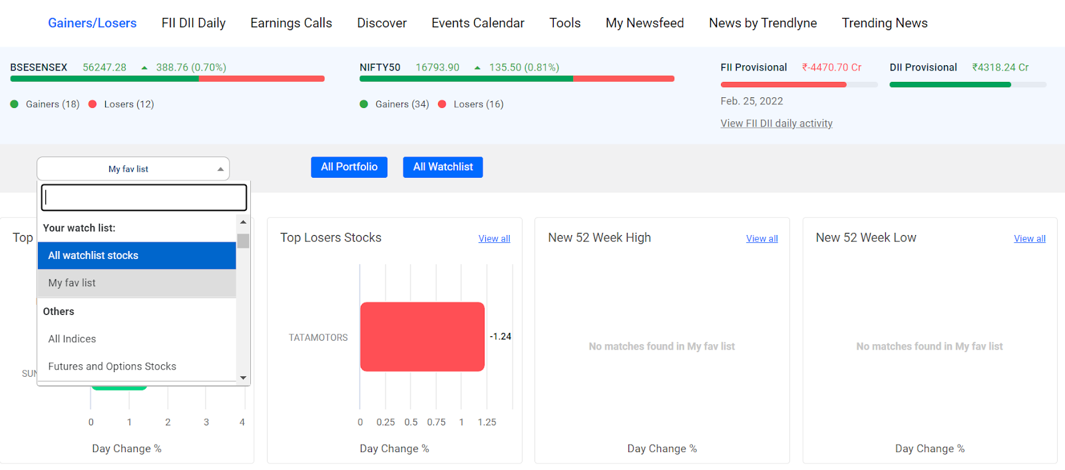1065x470 pixels.
Task: Click the Sensex 56247.28 value
Action: coord(105,67)
